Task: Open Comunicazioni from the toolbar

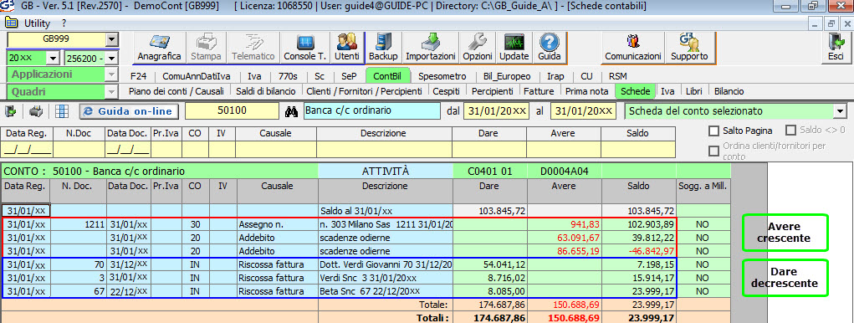Action: [x=633, y=48]
